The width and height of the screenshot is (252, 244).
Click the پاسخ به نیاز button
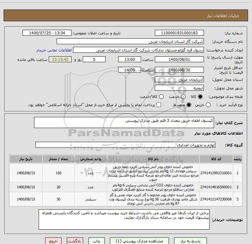tap(190, 241)
